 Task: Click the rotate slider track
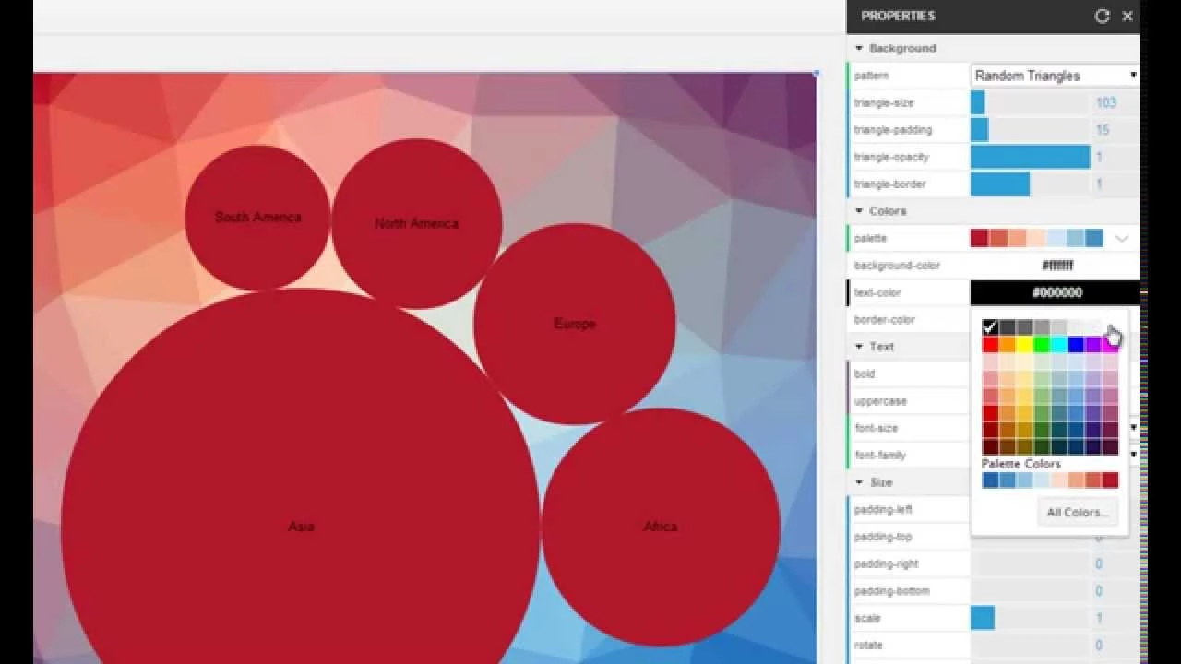click(1030, 645)
